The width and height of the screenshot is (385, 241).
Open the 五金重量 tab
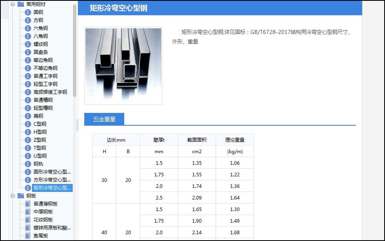coord(104,119)
